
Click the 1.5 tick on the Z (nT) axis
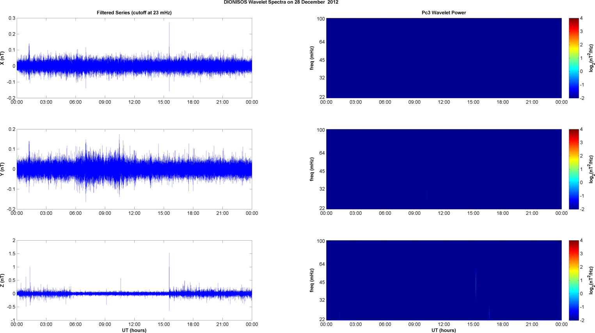12,254
